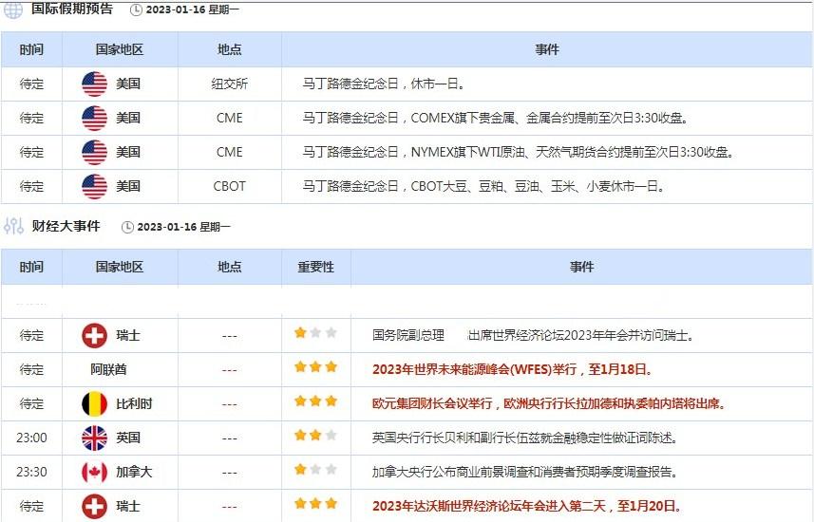Click the 重要性 column header
814x522 pixels.
point(315,268)
